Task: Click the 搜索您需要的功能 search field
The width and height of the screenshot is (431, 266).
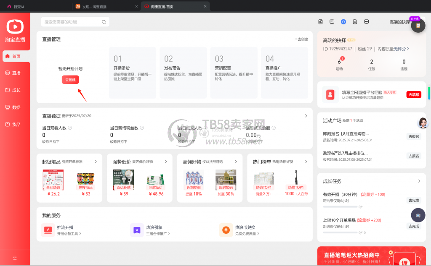Action: click(75, 22)
